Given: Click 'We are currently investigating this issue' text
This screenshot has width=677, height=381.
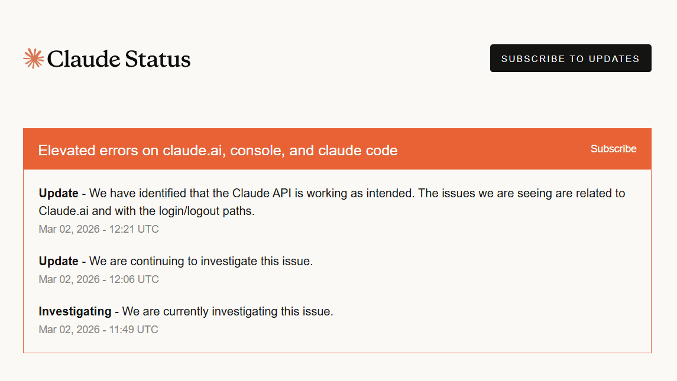Looking at the screenshot, I should click(228, 311).
